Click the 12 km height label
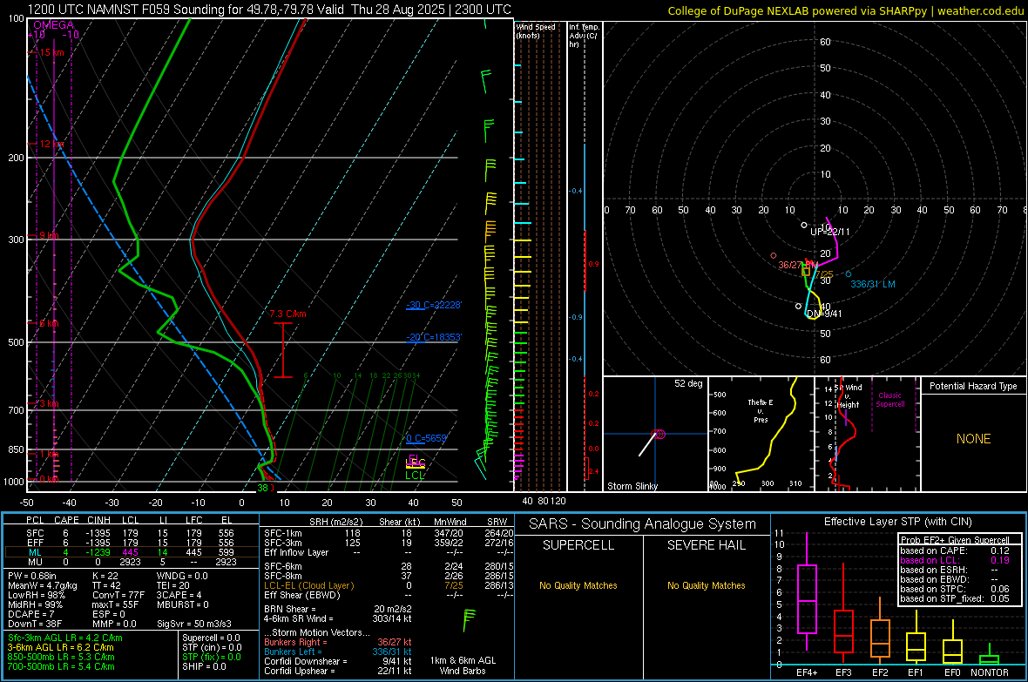Screen dimensions: 1028x682 coord(51,144)
